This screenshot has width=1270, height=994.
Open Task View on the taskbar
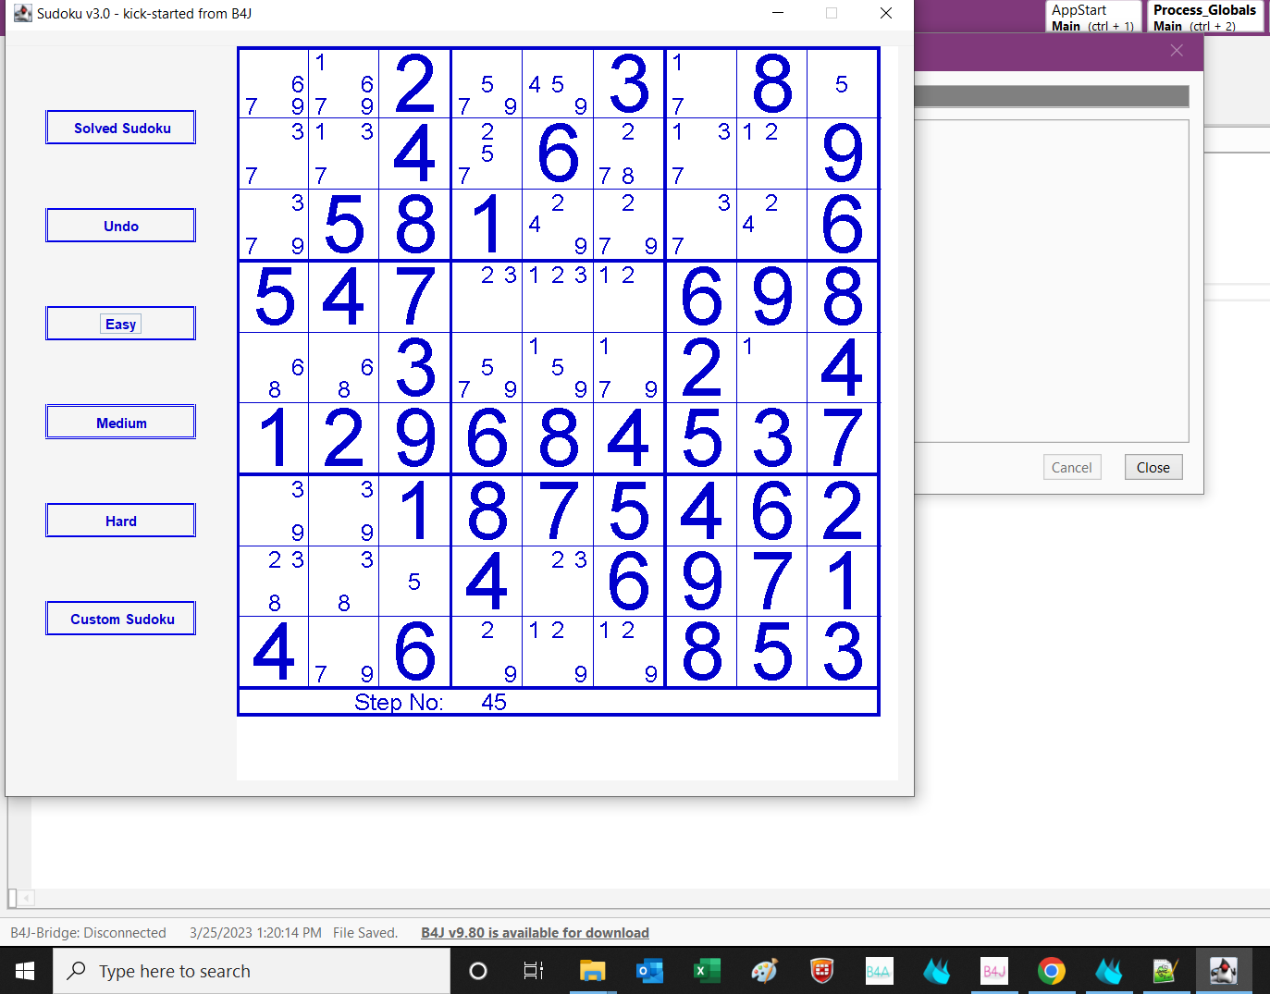[x=534, y=971]
